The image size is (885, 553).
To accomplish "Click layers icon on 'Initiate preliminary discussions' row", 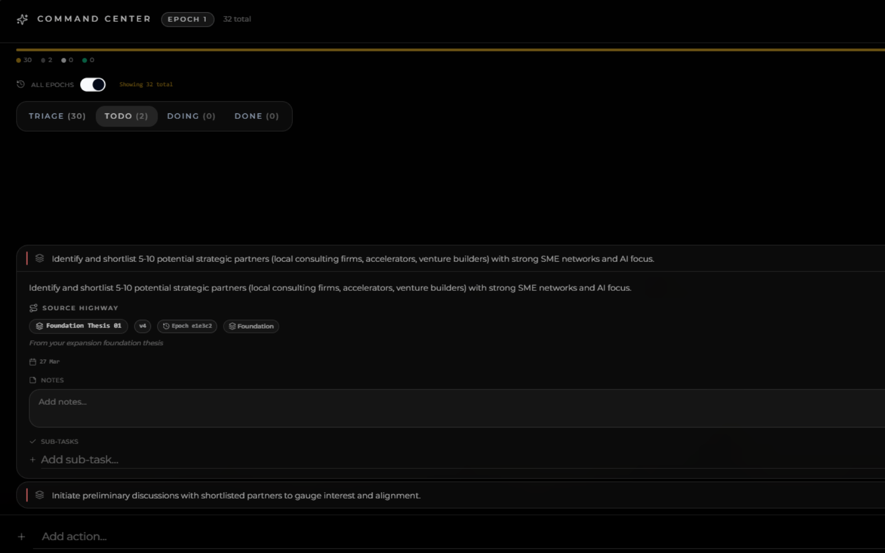I will (x=39, y=495).
